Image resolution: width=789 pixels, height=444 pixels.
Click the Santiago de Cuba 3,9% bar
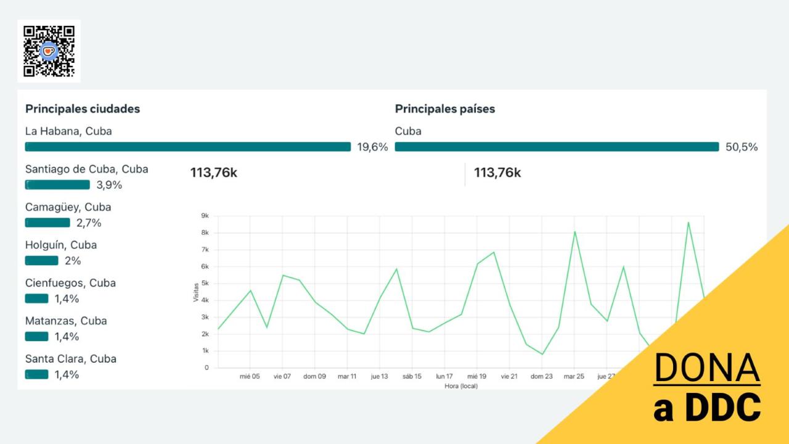pyautogui.click(x=57, y=184)
